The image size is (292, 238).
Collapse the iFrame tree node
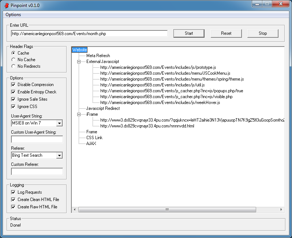point(79,114)
